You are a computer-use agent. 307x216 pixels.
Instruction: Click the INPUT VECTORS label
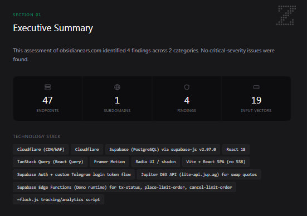pos(256,111)
